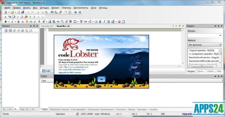
Task: Open the Open-folder dropdown arrow
Action: [x=15, y=12]
